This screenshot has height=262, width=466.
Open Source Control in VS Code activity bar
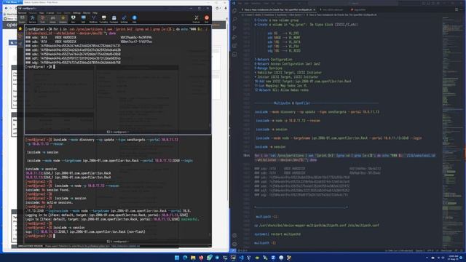tap(234, 28)
